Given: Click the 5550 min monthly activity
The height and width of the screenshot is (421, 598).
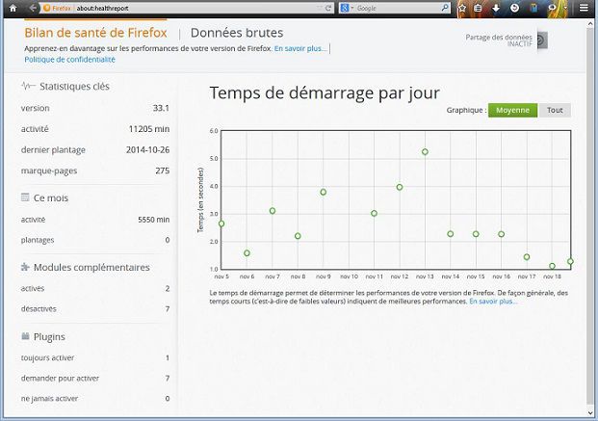Looking at the screenshot, I should [154, 220].
